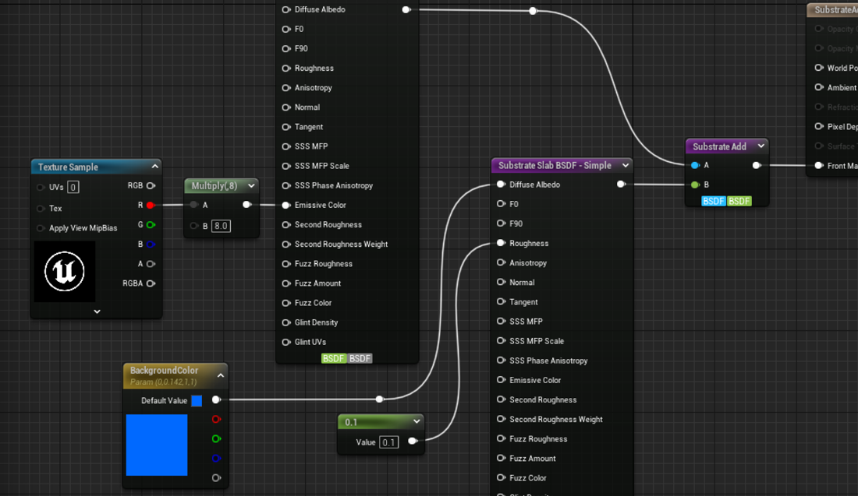Click the blue B output pin on Texture Sample
The width and height of the screenshot is (858, 496).
pyautogui.click(x=151, y=244)
